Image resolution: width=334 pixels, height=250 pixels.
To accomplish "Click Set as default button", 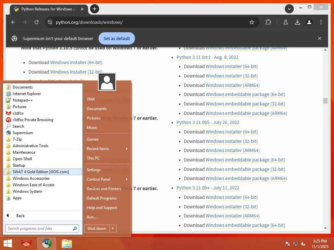I will [x=117, y=38].
